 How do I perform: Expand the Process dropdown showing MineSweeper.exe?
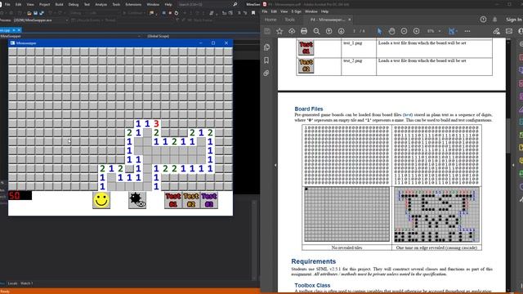(67, 20)
